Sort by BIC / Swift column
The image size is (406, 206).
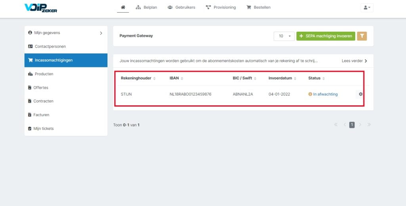[245, 78]
